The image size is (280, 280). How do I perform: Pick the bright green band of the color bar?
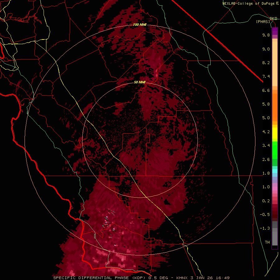point(275,151)
